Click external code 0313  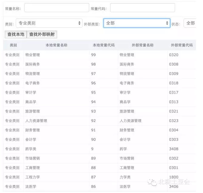(174, 102)
